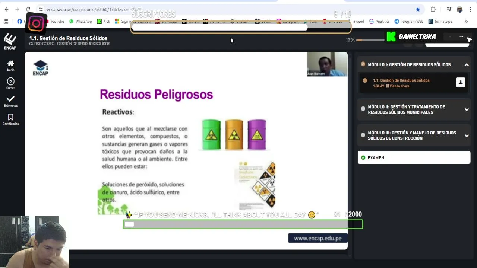Click the 1.1. Gestión de Residuos Sólidos page title
Screen dimensions: 477x268
(x=68, y=38)
